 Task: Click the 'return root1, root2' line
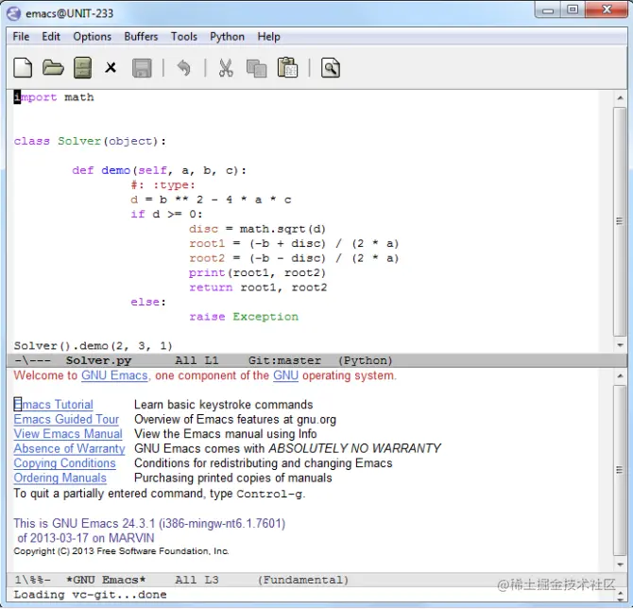258,287
